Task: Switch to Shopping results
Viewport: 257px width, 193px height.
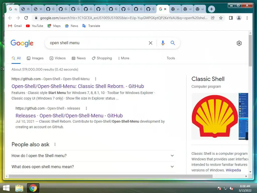Action: [102, 58]
